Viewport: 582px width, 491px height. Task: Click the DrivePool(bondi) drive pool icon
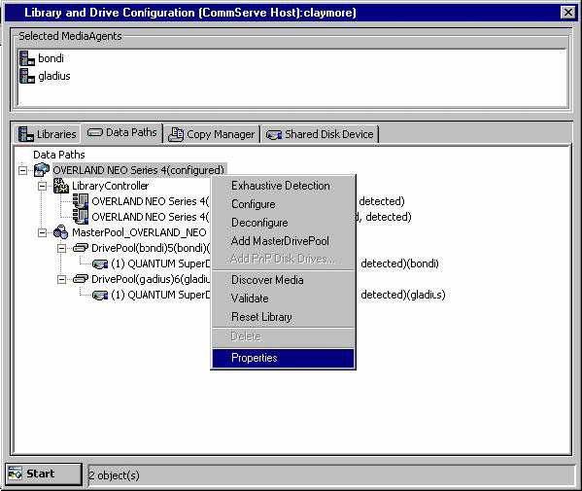[x=81, y=248]
